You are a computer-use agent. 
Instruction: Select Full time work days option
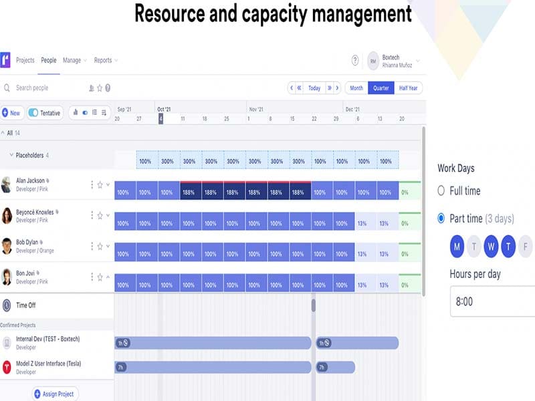point(441,190)
